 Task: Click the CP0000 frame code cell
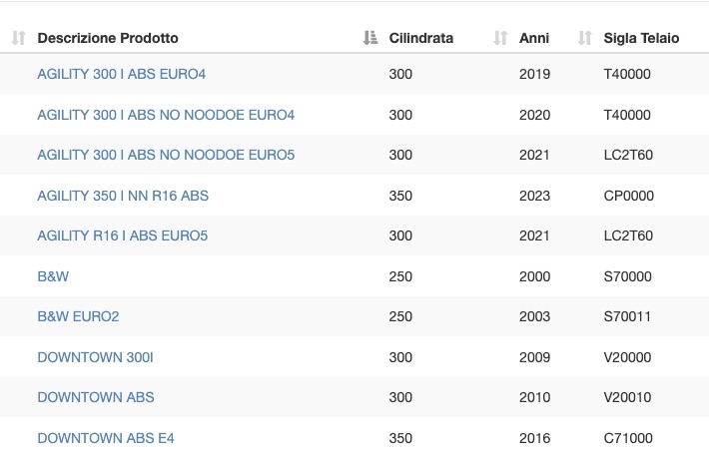click(628, 196)
